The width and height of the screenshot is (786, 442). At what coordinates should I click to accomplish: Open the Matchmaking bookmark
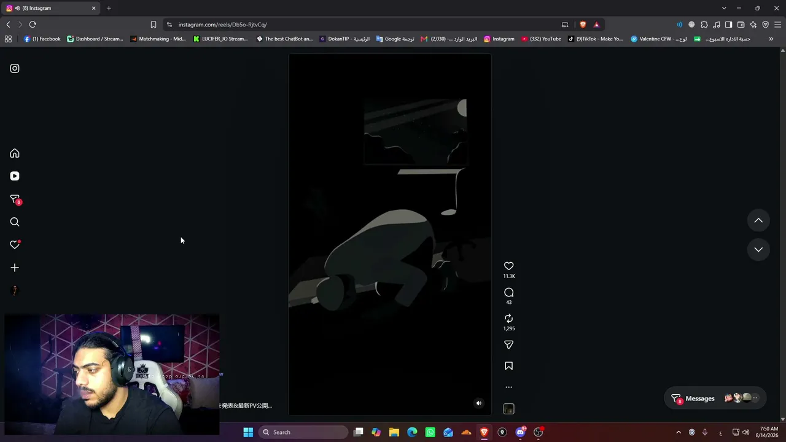tap(158, 39)
